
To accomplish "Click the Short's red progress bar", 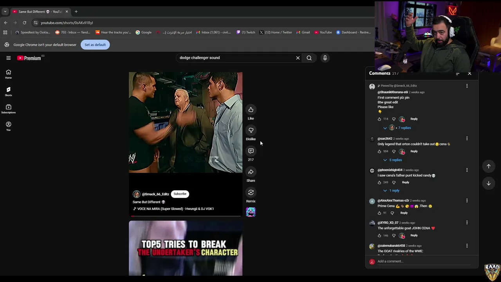I will coord(186,216).
